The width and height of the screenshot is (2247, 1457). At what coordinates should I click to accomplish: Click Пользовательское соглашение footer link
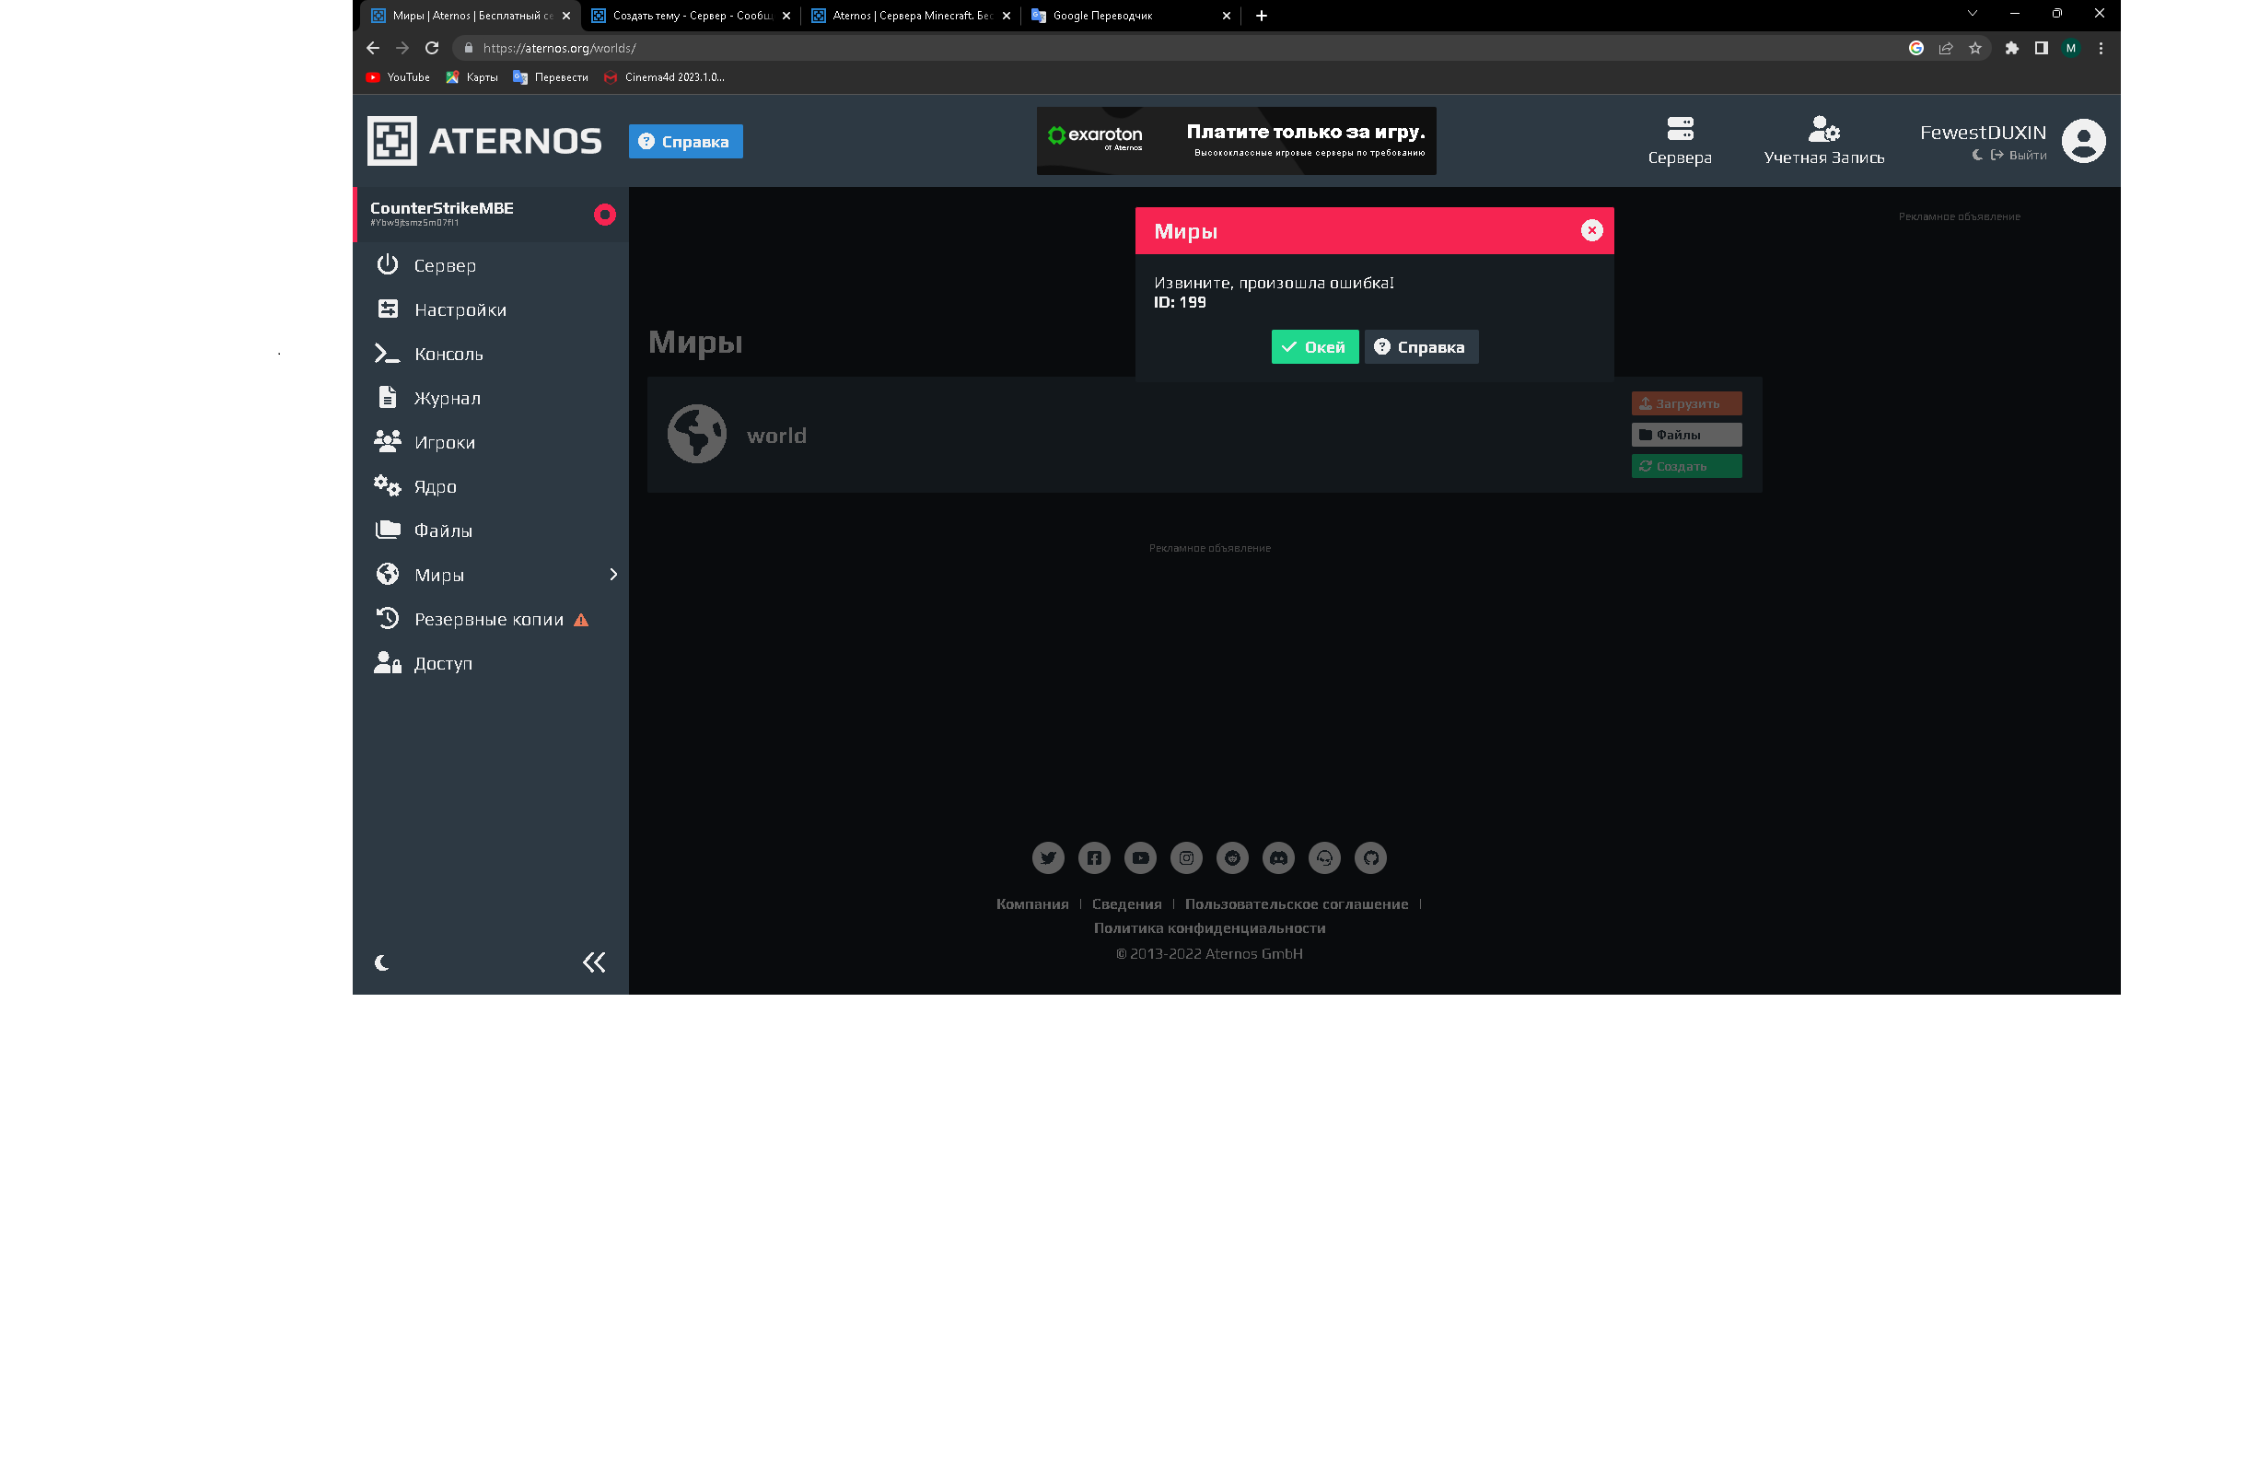tap(1297, 904)
